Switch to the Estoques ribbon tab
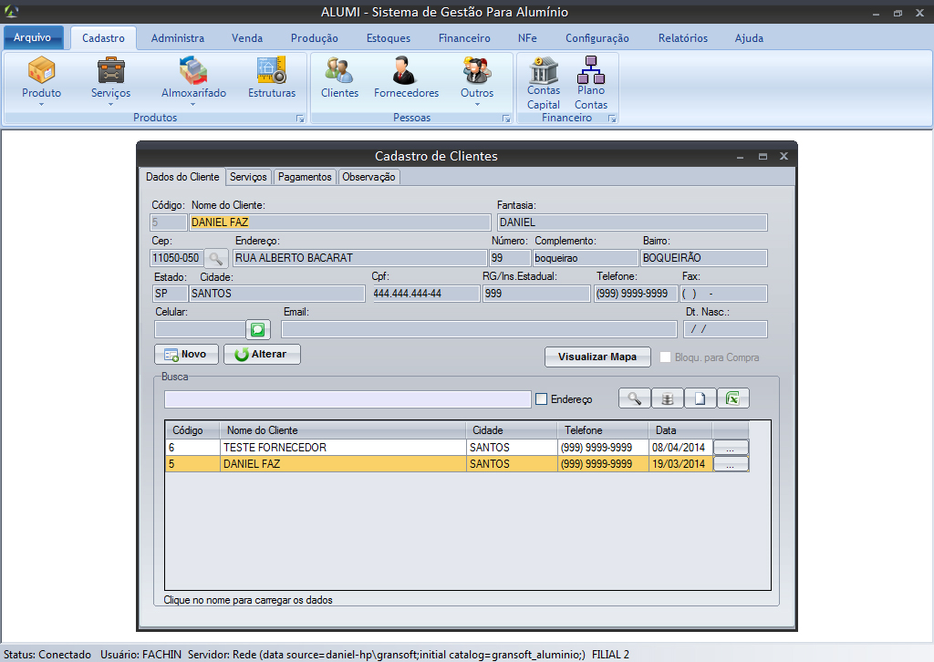 click(x=389, y=38)
